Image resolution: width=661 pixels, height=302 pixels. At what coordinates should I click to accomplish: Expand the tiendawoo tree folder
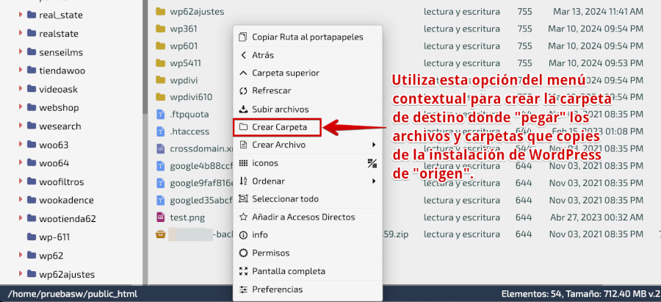pyautogui.click(x=21, y=70)
